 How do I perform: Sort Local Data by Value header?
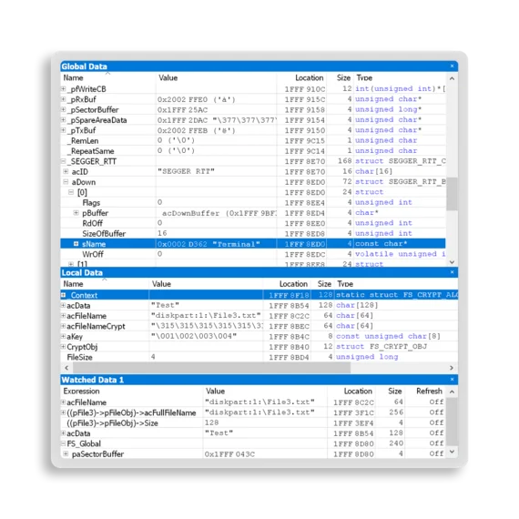206,284
